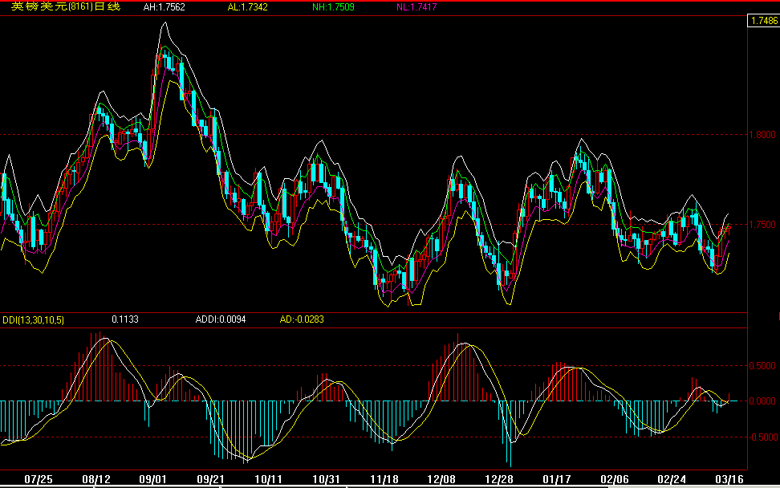Viewport: 780px width, 488px height.
Task: Select the AH:1.7562 indicator label
Action: [165, 6]
